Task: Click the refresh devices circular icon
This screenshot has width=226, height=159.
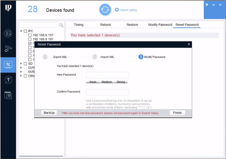Action: click(105, 10)
